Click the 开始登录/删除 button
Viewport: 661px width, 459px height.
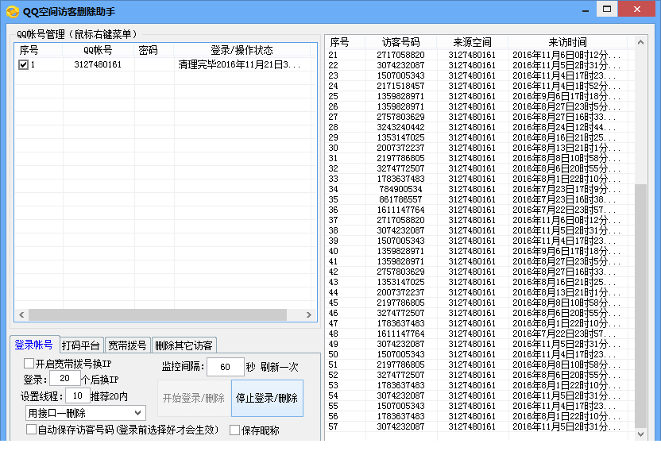194,398
